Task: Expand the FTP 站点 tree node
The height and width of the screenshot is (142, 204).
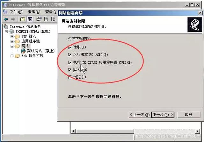Action: coord(12,36)
